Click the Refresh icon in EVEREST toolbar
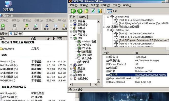This screenshot has width=169, height=101. (x=93, y=11)
